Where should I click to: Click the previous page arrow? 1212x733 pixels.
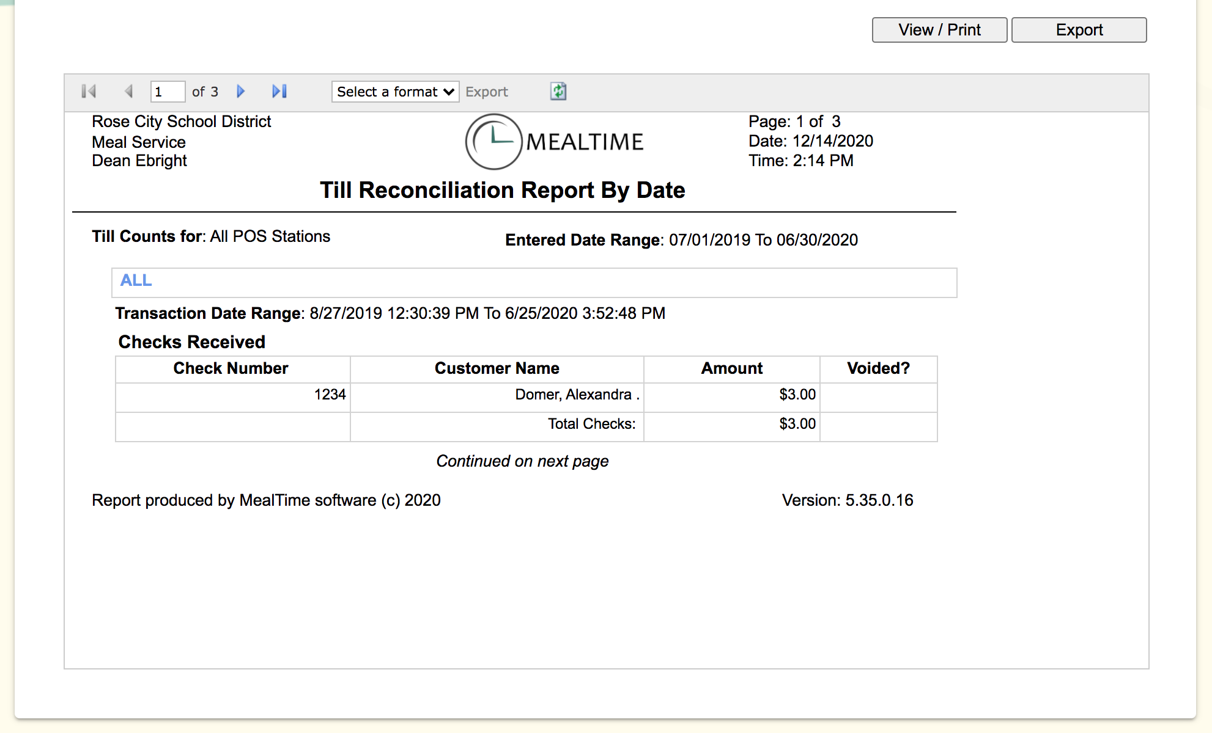tap(128, 92)
